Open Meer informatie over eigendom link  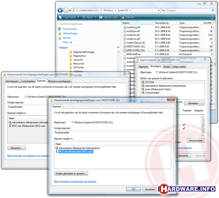pos(75,182)
